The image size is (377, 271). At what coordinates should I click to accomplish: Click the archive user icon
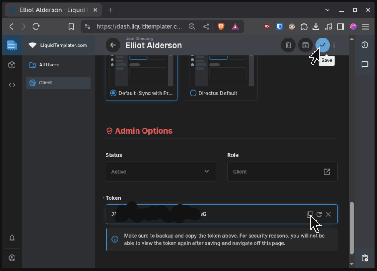tap(305, 45)
